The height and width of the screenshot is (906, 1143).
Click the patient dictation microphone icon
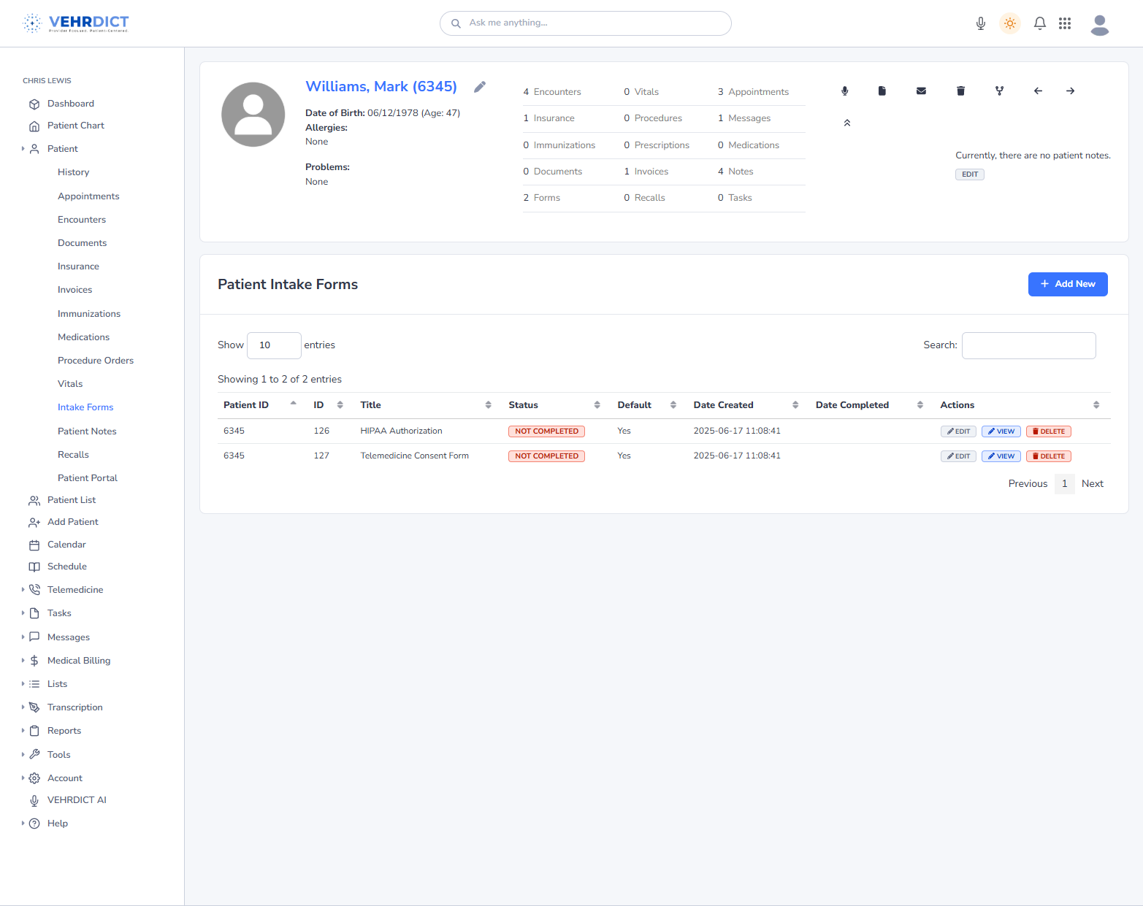point(845,91)
